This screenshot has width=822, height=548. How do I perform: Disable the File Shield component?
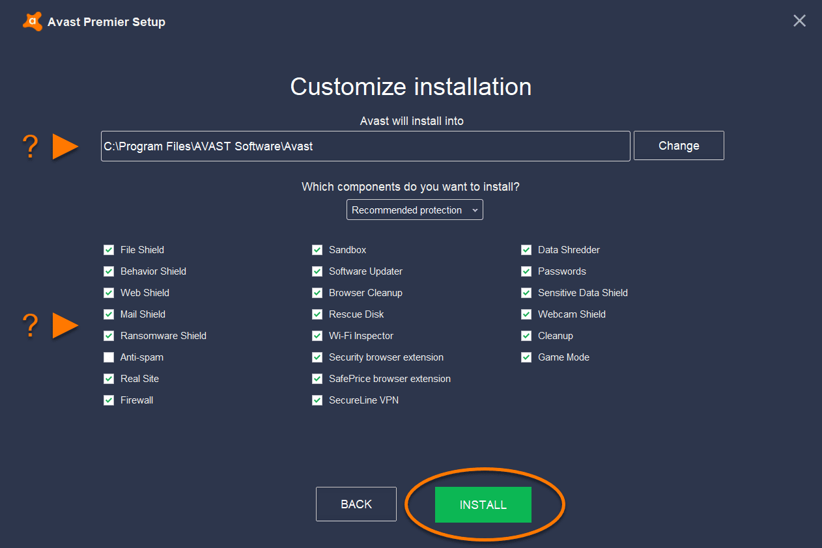tap(108, 249)
